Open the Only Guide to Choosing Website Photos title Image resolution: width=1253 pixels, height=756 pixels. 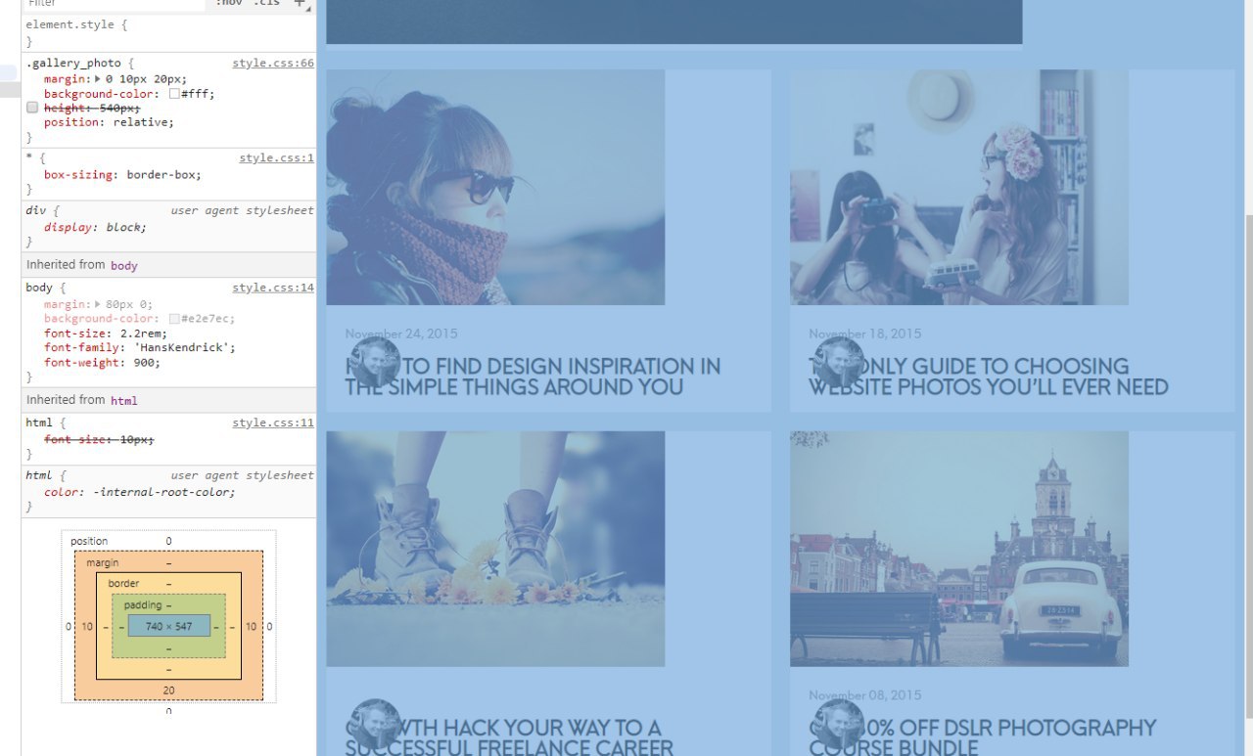coord(989,377)
